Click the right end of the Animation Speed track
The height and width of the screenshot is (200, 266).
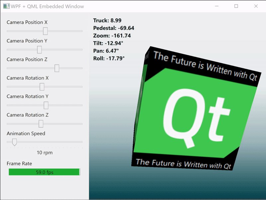[81, 142]
